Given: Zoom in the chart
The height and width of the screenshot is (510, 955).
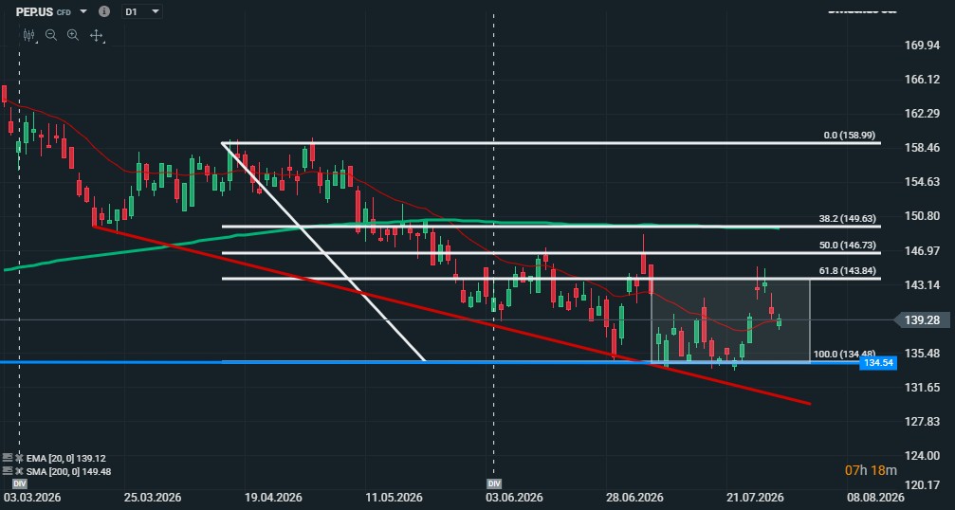Looking at the screenshot, I should [73, 35].
